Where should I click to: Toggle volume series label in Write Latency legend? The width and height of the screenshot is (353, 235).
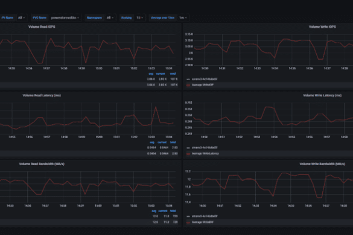coord(205,148)
